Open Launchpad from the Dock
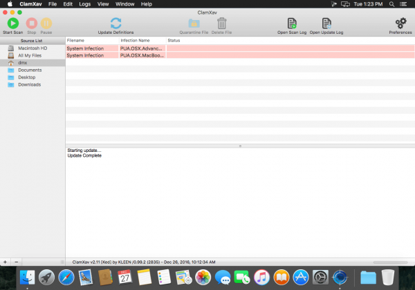Screen dimensions: 415x290 click(x=46, y=277)
